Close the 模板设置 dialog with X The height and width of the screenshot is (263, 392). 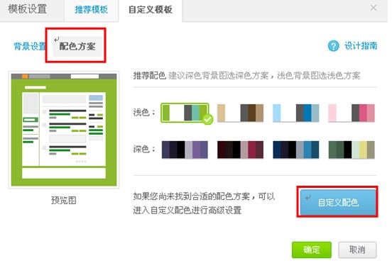[374, 8]
